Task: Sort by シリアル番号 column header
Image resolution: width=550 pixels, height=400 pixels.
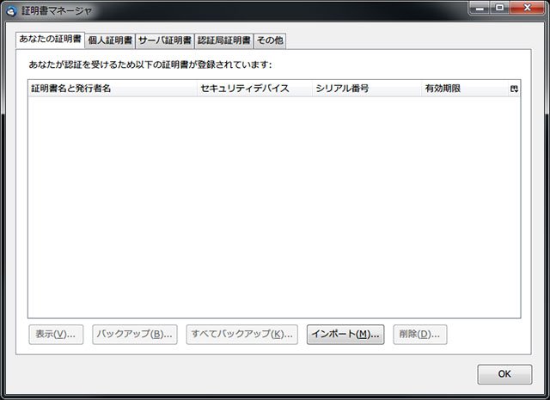Action: point(367,89)
